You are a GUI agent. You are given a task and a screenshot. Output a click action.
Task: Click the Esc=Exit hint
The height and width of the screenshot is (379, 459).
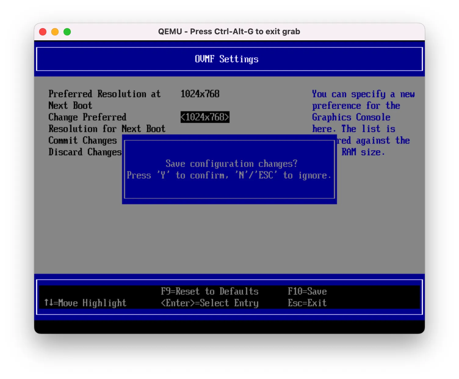click(x=307, y=303)
